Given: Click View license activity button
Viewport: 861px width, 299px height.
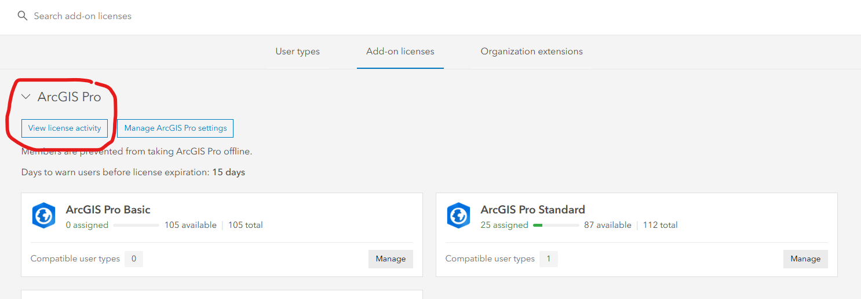Looking at the screenshot, I should point(64,128).
